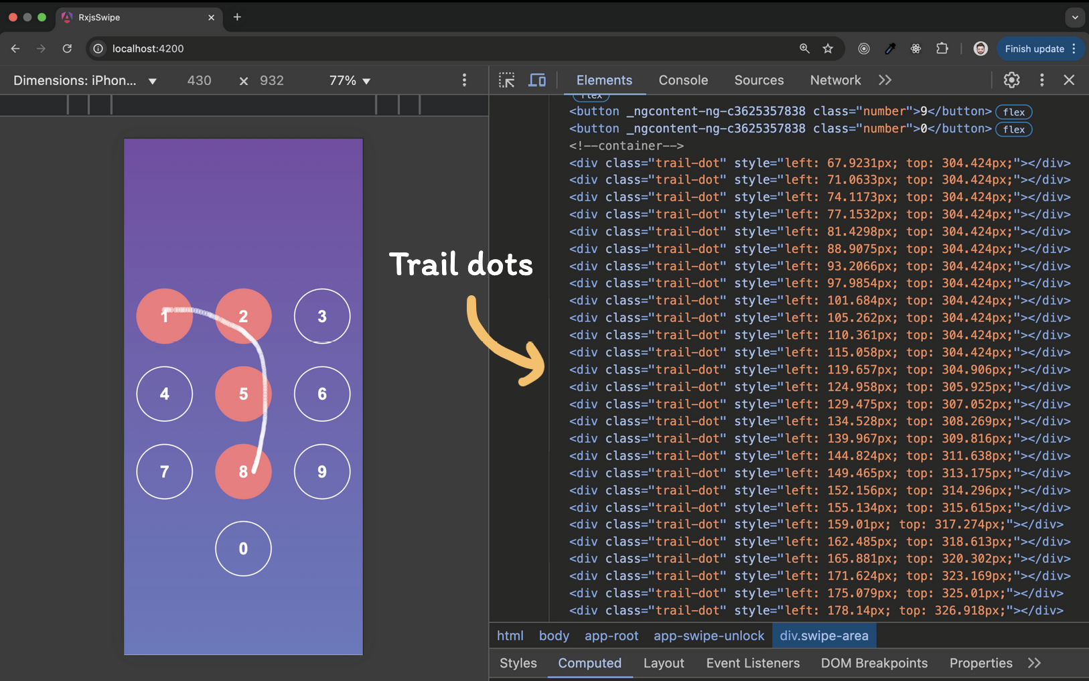Click flex badge next to button 0
1089x681 pixels.
coord(1013,129)
